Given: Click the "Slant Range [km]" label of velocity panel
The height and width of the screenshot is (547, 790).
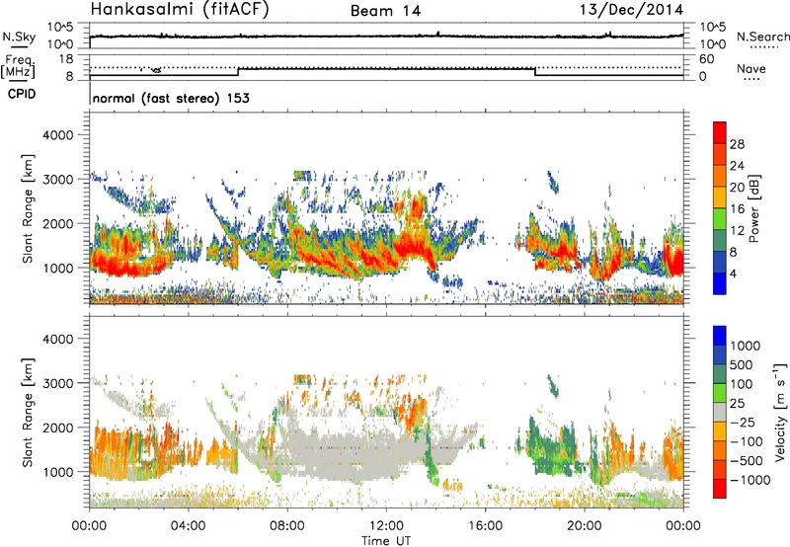Looking at the screenshot, I should [28, 413].
